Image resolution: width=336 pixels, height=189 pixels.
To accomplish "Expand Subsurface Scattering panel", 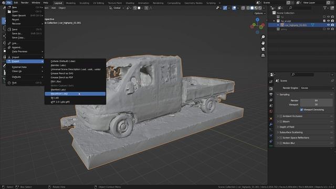I will pyautogui.click(x=278, y=132).
